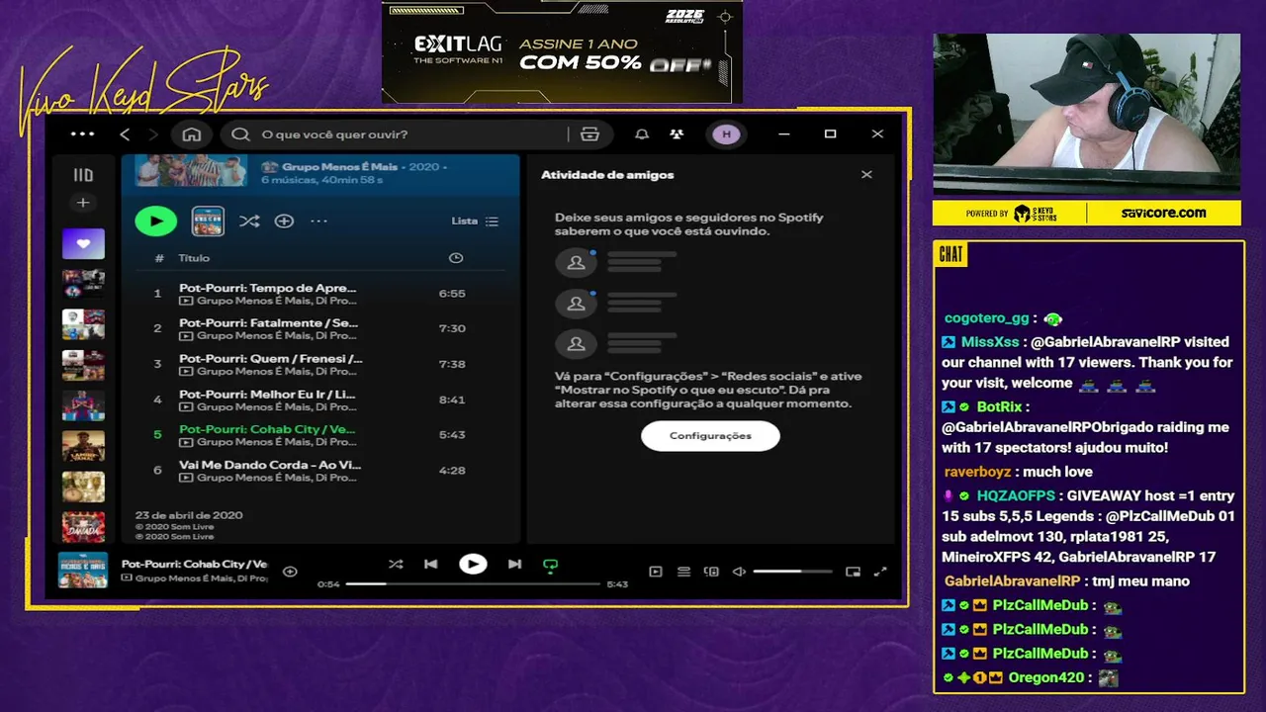Click chat username 'MissXss'
Image resolution: width=1266 pixels, height=712 pixels.
pyautogui.click(x=990, y=342)
